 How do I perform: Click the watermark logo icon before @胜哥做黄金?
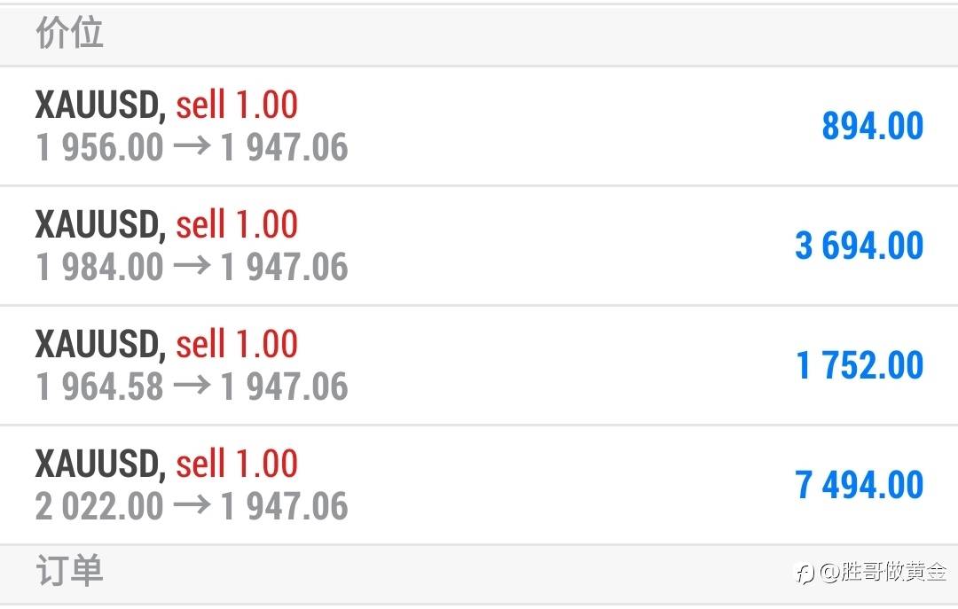click(x=805, y=574)
